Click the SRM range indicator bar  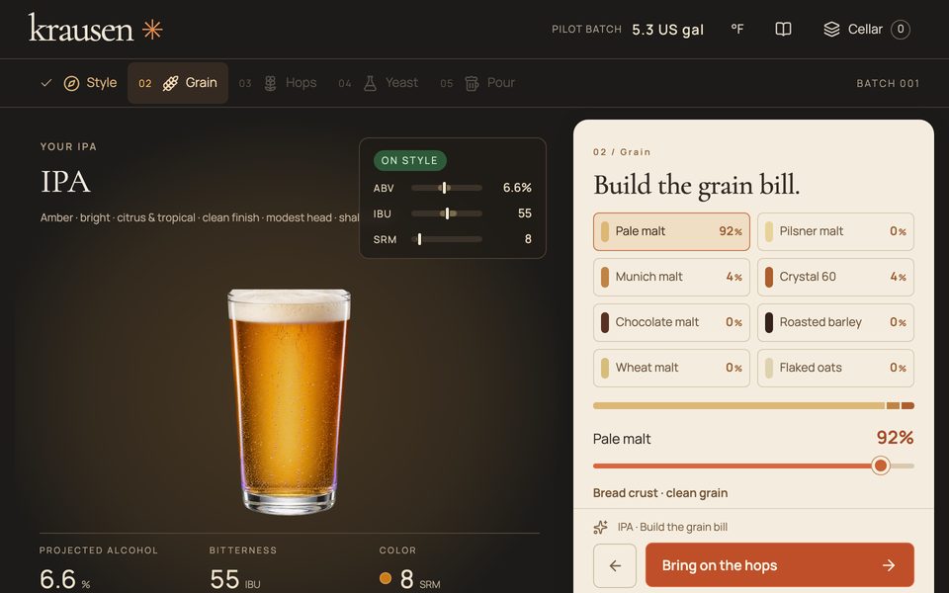[x=447, y=239]
